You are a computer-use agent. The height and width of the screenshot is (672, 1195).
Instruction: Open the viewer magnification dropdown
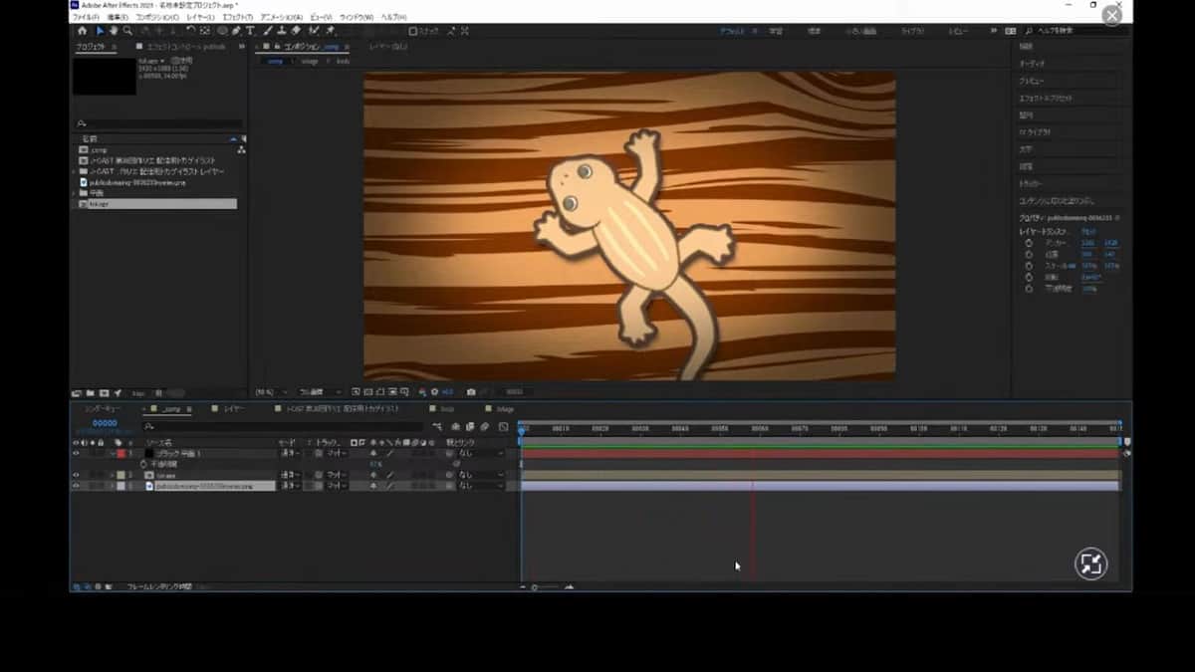(x=270, y=392)
